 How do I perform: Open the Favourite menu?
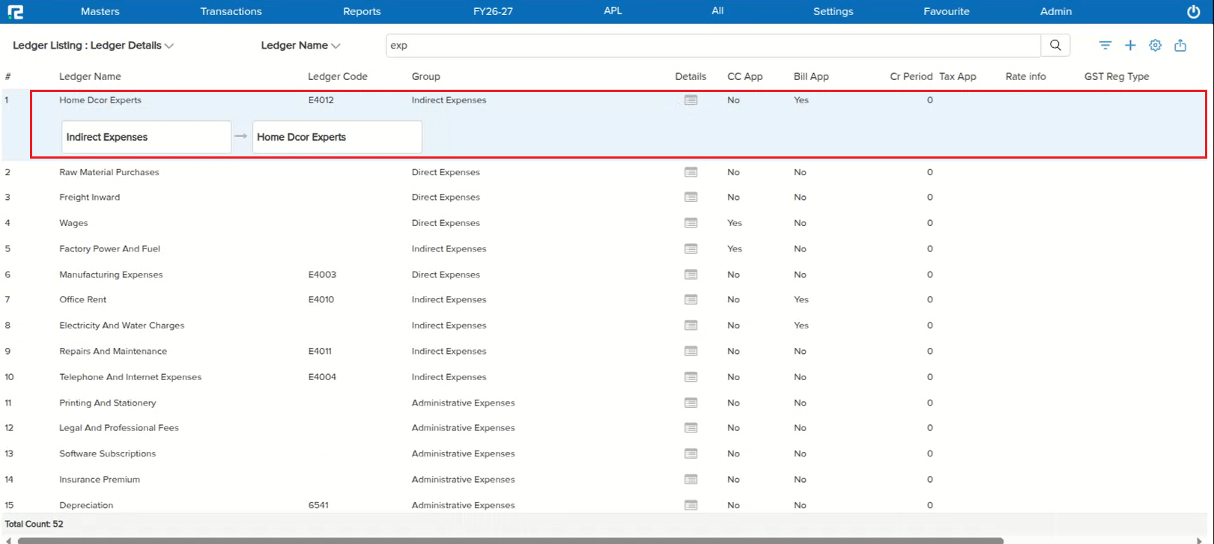point(946,11)
